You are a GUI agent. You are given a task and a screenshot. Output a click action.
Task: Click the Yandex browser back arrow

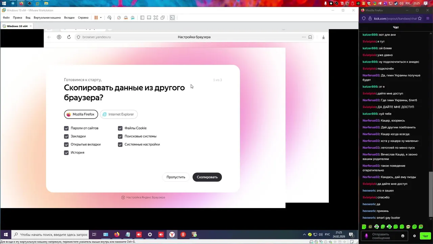click(x=49, y=37)
